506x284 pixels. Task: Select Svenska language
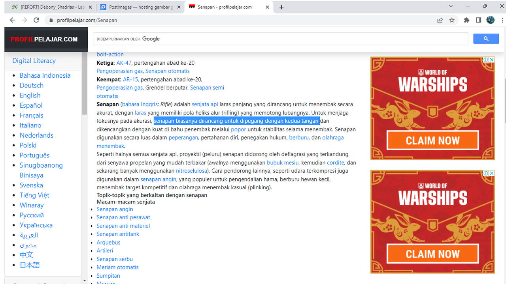coord(31,185)
